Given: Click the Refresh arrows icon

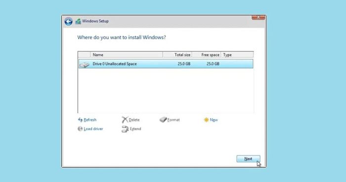Looking at the screenshot, I should [x=80, y=120].
